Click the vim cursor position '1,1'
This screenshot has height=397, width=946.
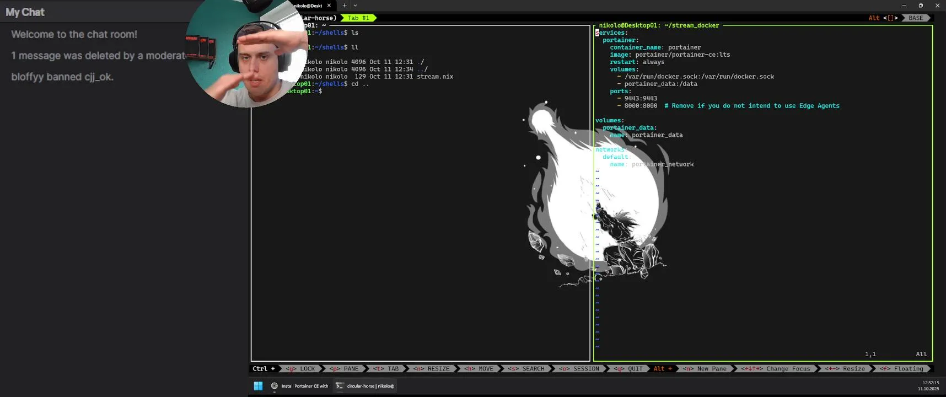tap(870, 354)
